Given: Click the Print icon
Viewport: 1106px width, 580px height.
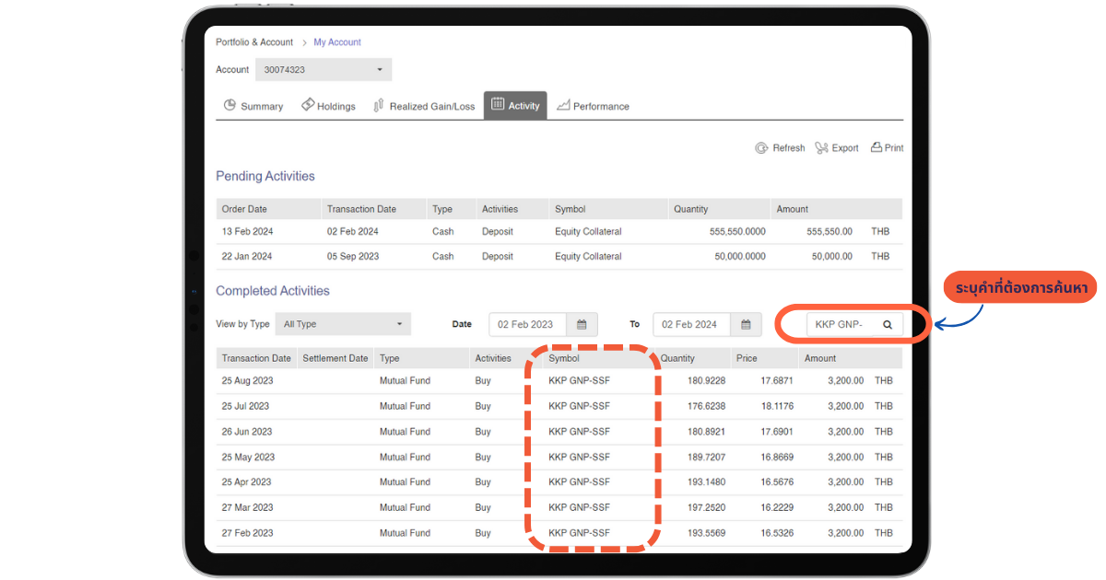Looking at the screenshot, I should pos(877,147).
